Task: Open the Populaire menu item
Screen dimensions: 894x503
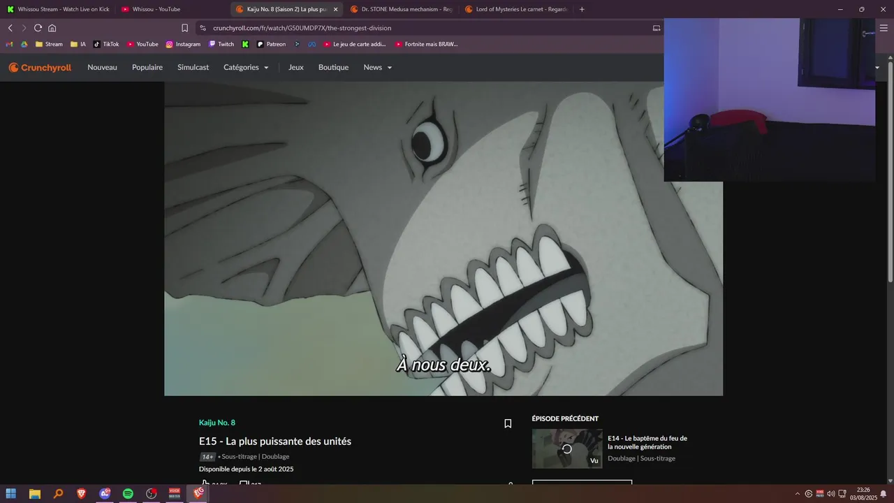Action: [147, 68]
